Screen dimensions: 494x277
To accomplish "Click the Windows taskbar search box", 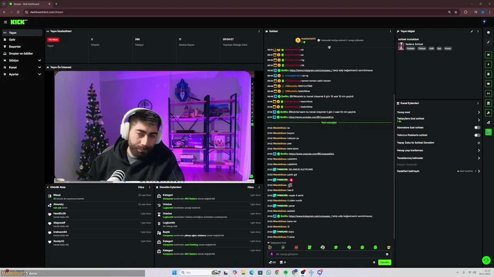I will (201, 272).
